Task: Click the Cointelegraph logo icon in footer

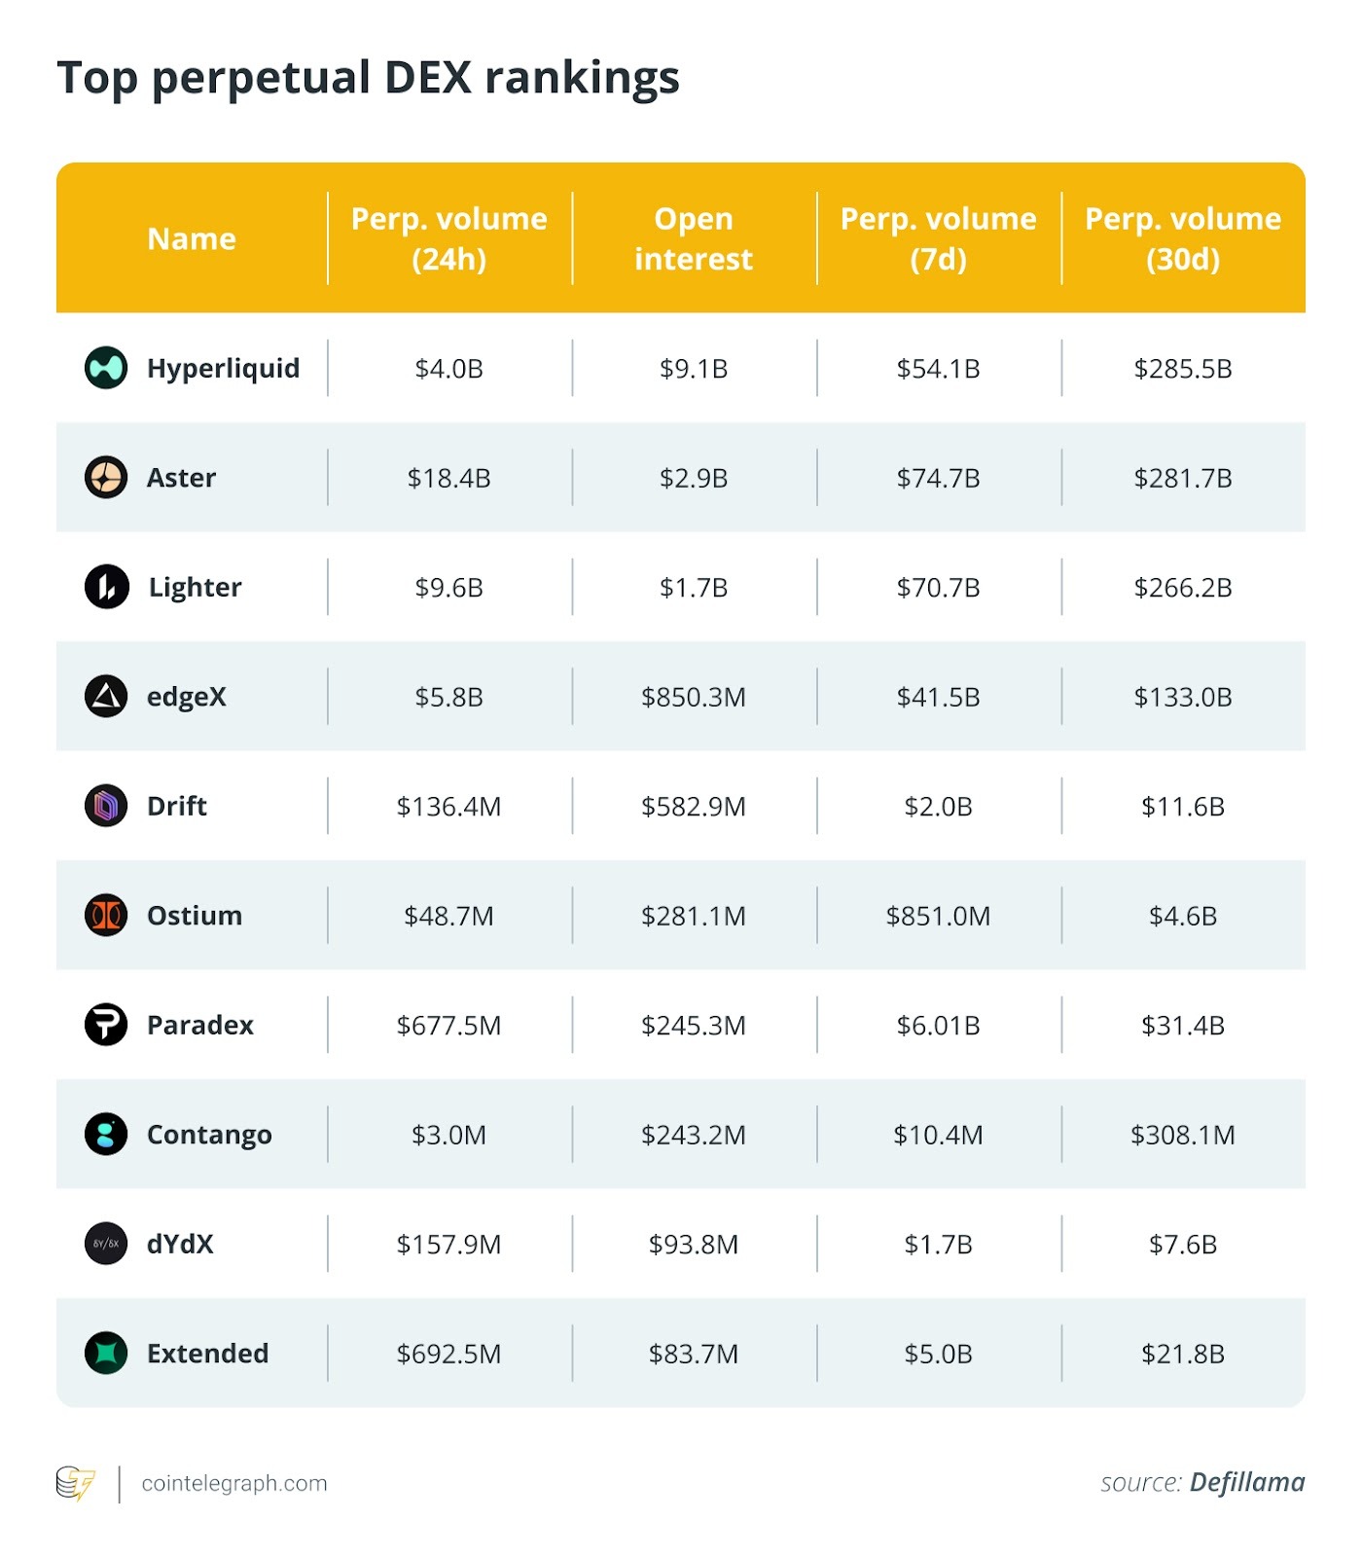Action: pos(76,1484)
